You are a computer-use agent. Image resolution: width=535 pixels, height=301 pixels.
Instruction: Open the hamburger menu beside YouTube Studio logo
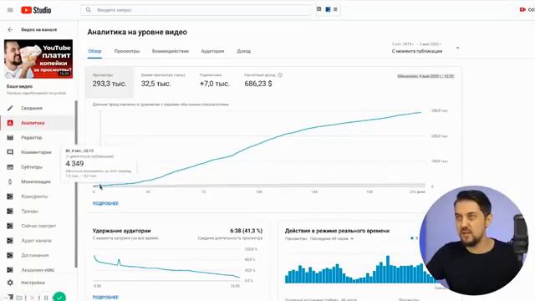coord(10,10)
